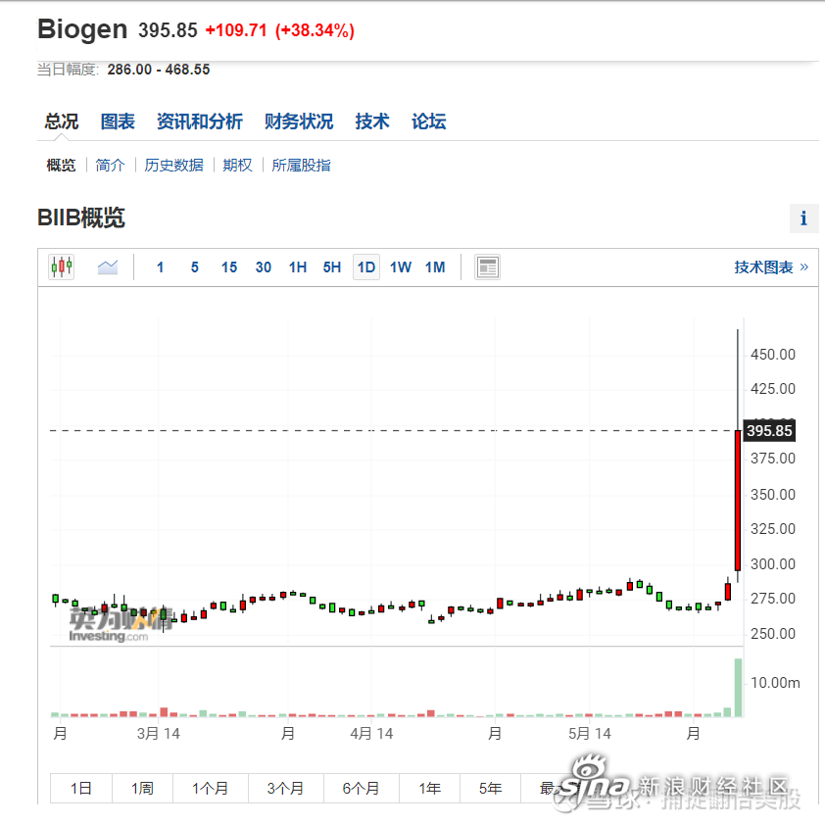The width and height of the screenshot is (825, 824).
Task: Show the 1日 time range
Action: pos(81,788)
